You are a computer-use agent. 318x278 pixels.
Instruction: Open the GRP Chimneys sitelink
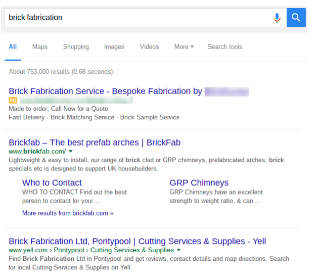coord(199,183)
